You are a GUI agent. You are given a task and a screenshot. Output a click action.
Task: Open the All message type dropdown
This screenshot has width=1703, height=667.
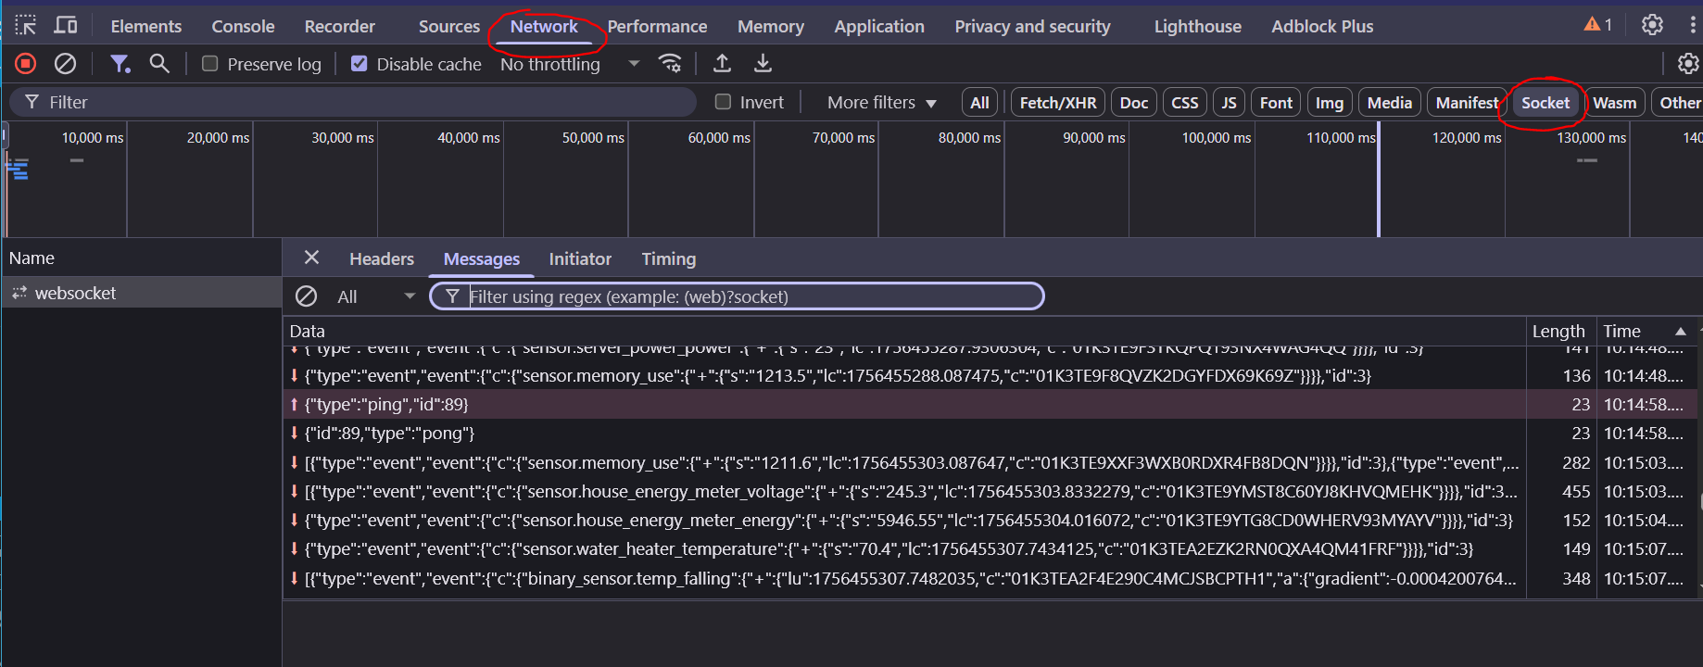point(375,296)
